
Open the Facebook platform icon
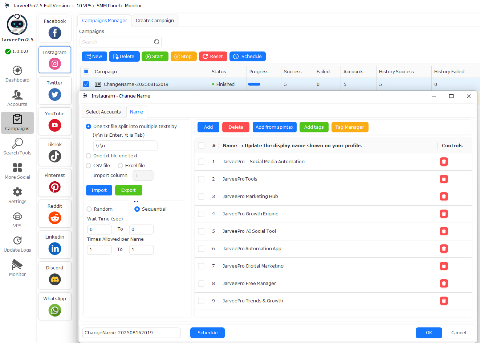(55, 33)
